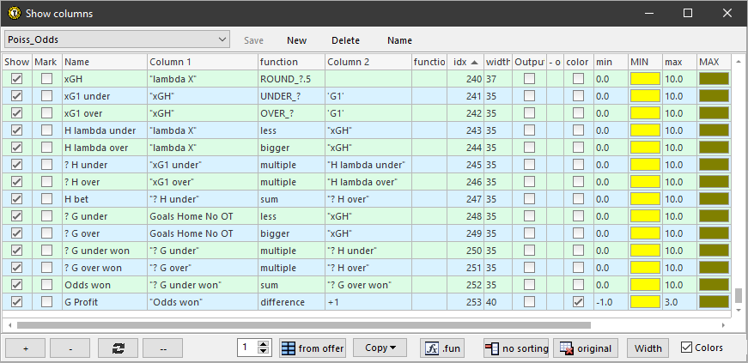The image size is (748, 363).
Task: Sort by the idx column header
Action: [465, 63]
